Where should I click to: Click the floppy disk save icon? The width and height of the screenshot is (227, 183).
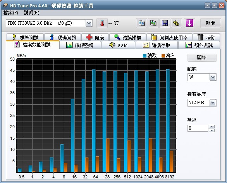coord(165,23)
